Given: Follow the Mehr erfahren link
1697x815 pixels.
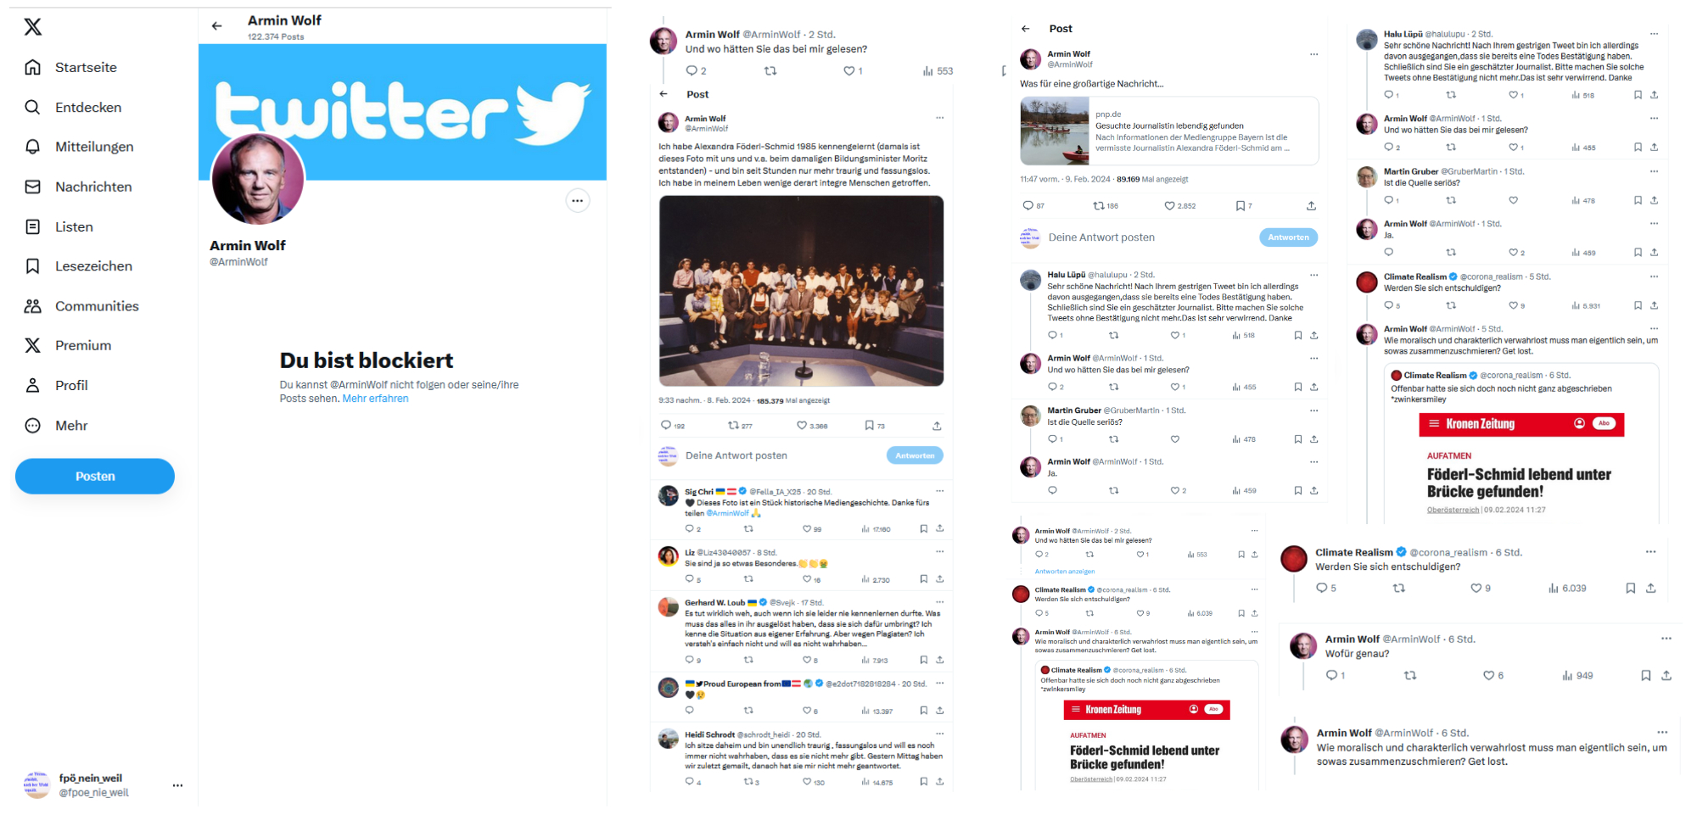Looking at the screenshot, I should tap(375, 399).
